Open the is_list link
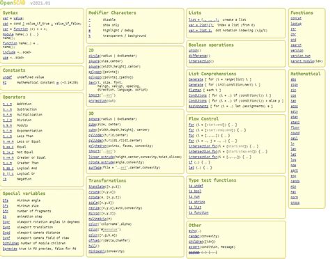The width and height of the screenshot is (330, 259). (195, 207)
